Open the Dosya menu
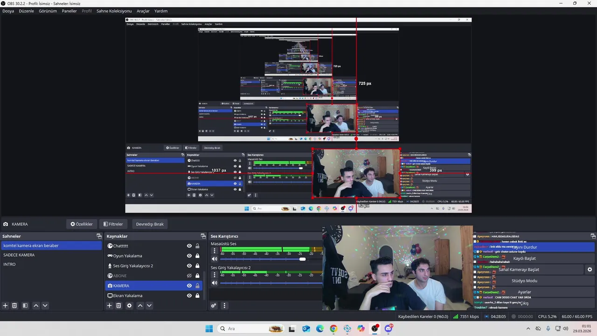The width and height of the screenshot is (597, 336). pos(8,11)
